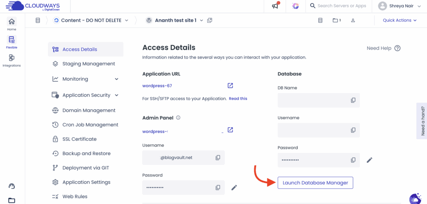Click the search magnifier icon
The image size is (427, 204).
click(x=313, y=6)
